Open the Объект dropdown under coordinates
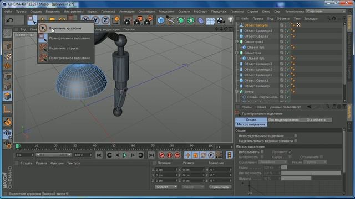This screenshot has width=355, height=199. pyautogui.click(x=166, y=187)
